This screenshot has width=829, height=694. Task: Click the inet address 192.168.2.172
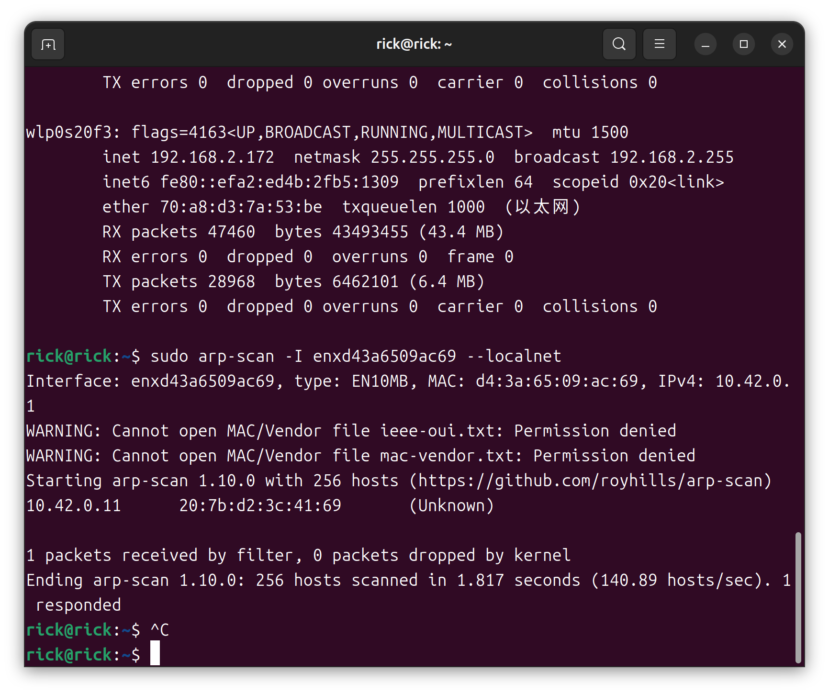coord(212,157)
